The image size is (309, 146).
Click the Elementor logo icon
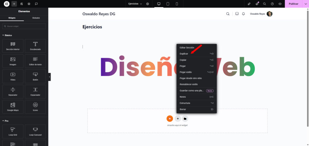(x=6, y=4)
